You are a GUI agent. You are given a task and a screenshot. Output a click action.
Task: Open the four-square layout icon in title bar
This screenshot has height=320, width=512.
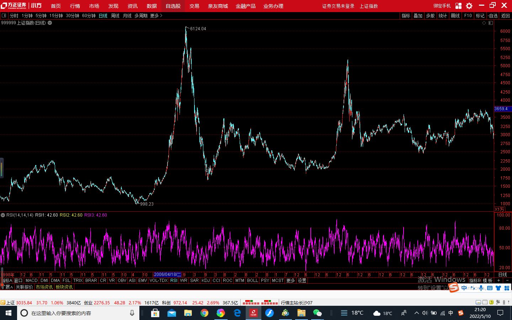click(458, 6)
